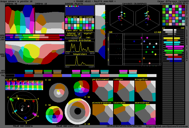
Task: Click the CHROMA: 40 colour map
Action: [x=20, y=19]
